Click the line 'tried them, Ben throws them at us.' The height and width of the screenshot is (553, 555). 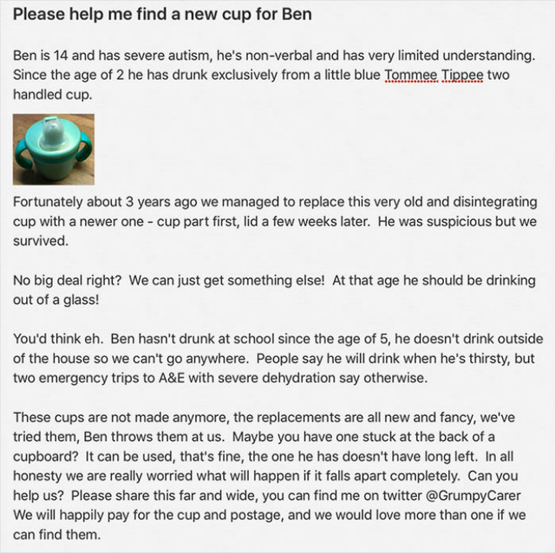[119, 437]
